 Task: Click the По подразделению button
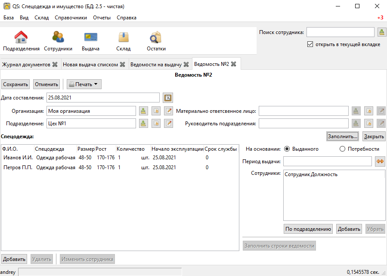tap(308, 229)
